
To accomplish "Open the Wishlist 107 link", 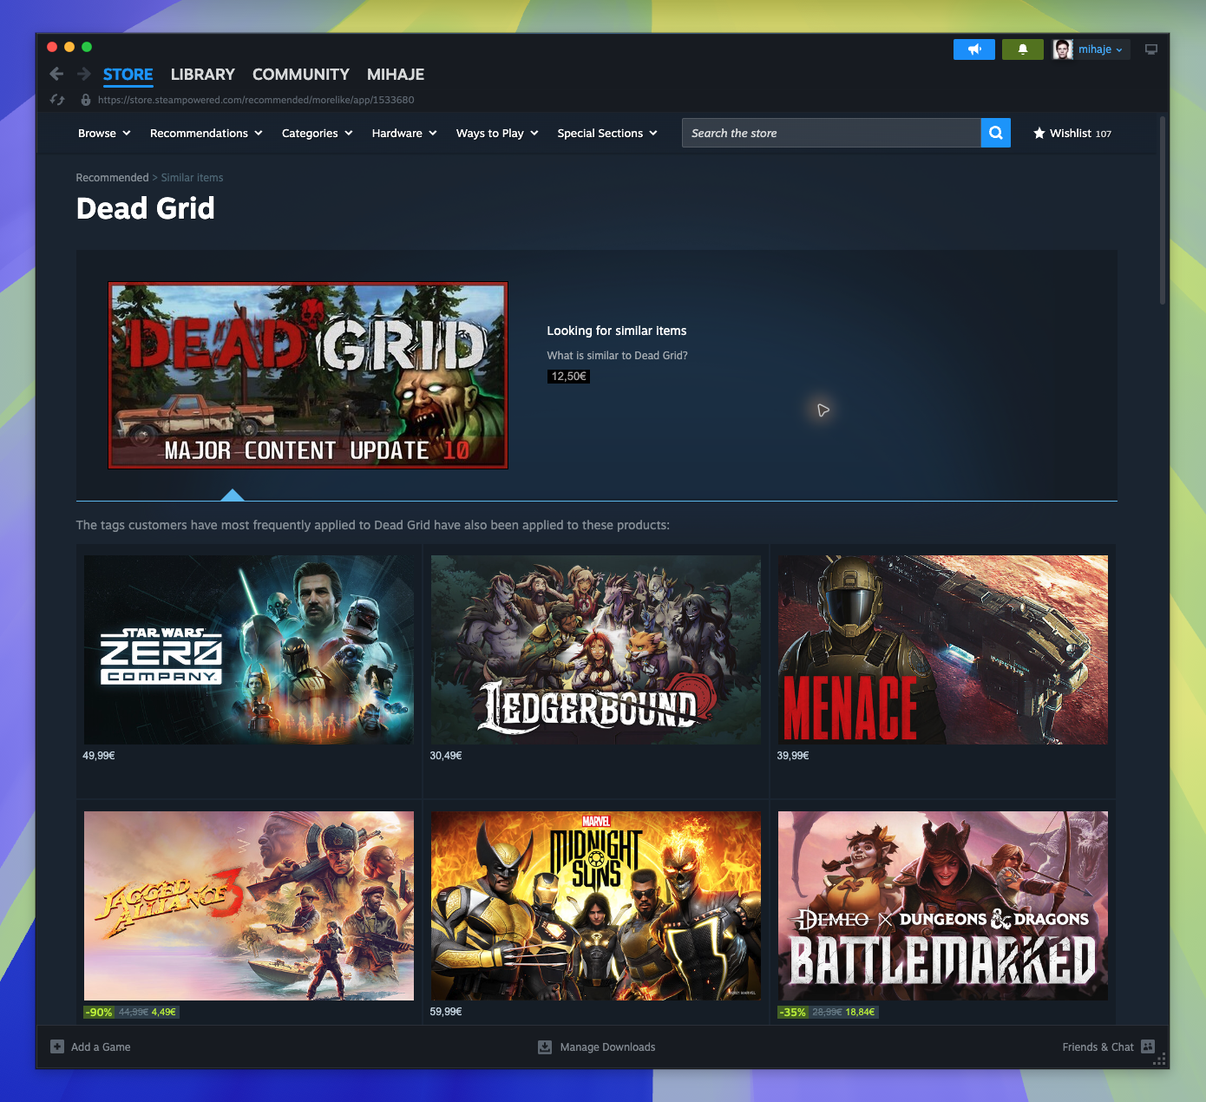I will [x=1072, y=133].
